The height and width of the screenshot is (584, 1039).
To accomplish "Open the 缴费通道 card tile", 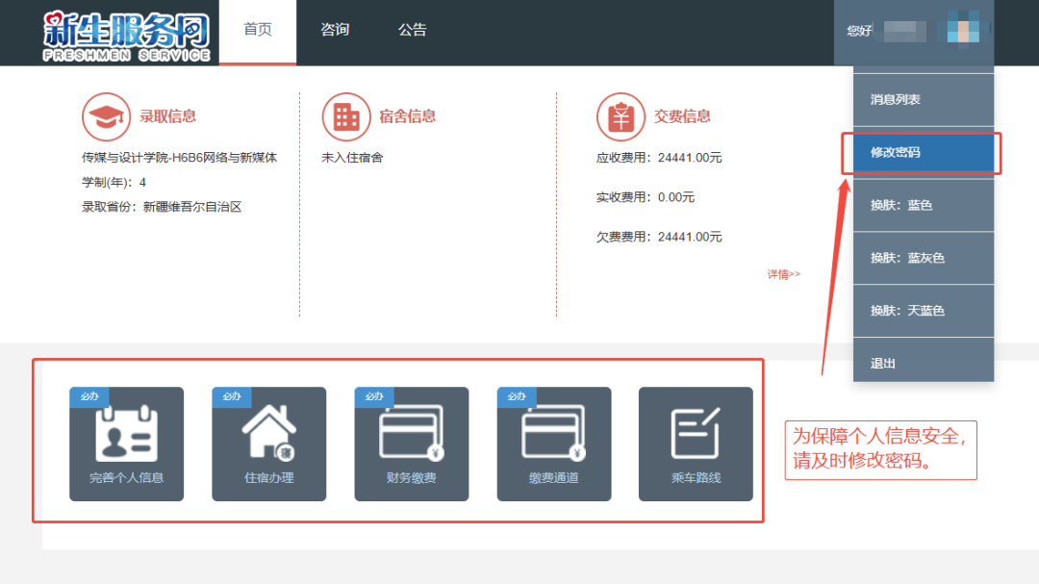I will [554, 444].
